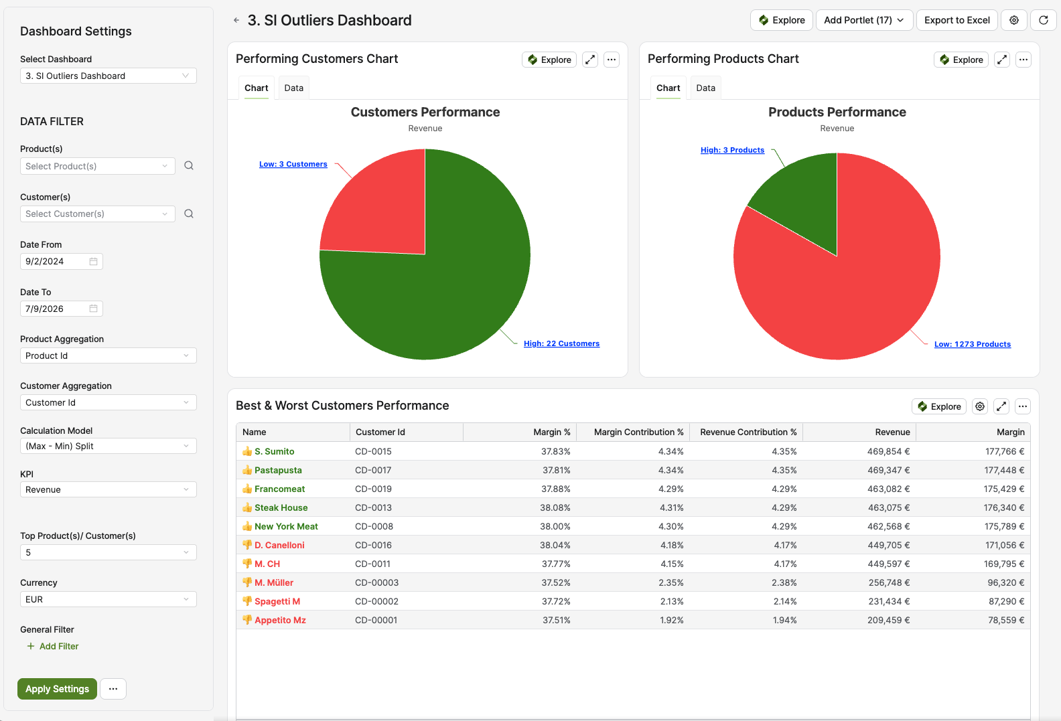The width and height of the screenshot is (1061, 721).
Task: Open the Add Portlet (17) menu
Action: coord(864,20)
